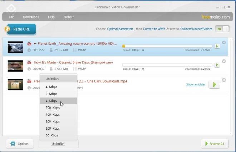
Task: Click How It's Made download progress bar
Action: 167,65
